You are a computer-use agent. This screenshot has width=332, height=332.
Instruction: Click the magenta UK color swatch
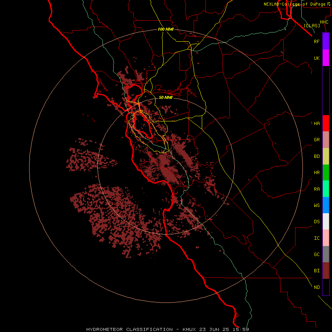click(326, 58)
